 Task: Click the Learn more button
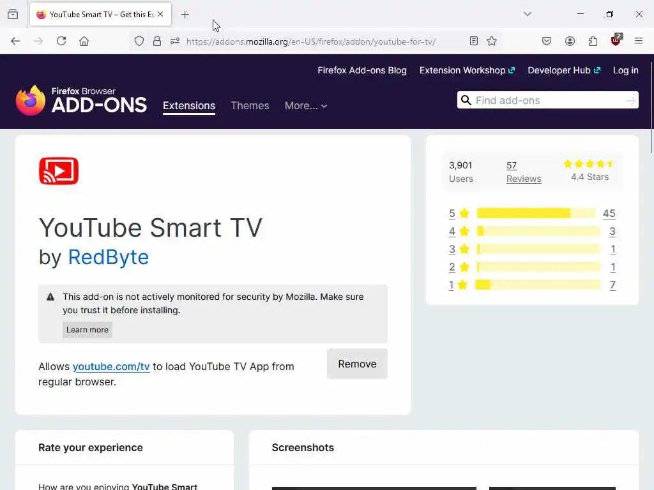pyautogui.click(x=87, y=330)
